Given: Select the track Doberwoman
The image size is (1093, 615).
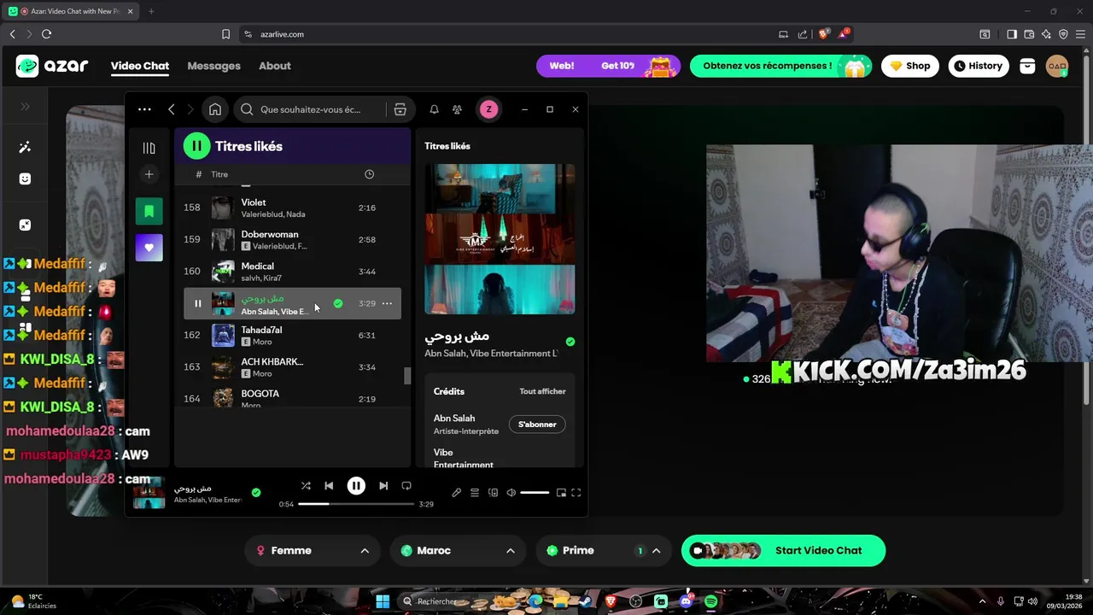Looking at the screenshot, I should click(292, 239).
